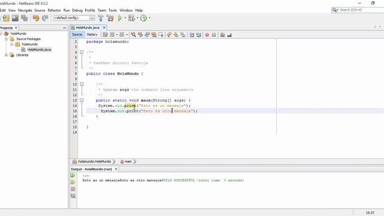Open Debug Project dropdown arrow
This screenshot has height=216, width=384.
(x=137, y=18)
